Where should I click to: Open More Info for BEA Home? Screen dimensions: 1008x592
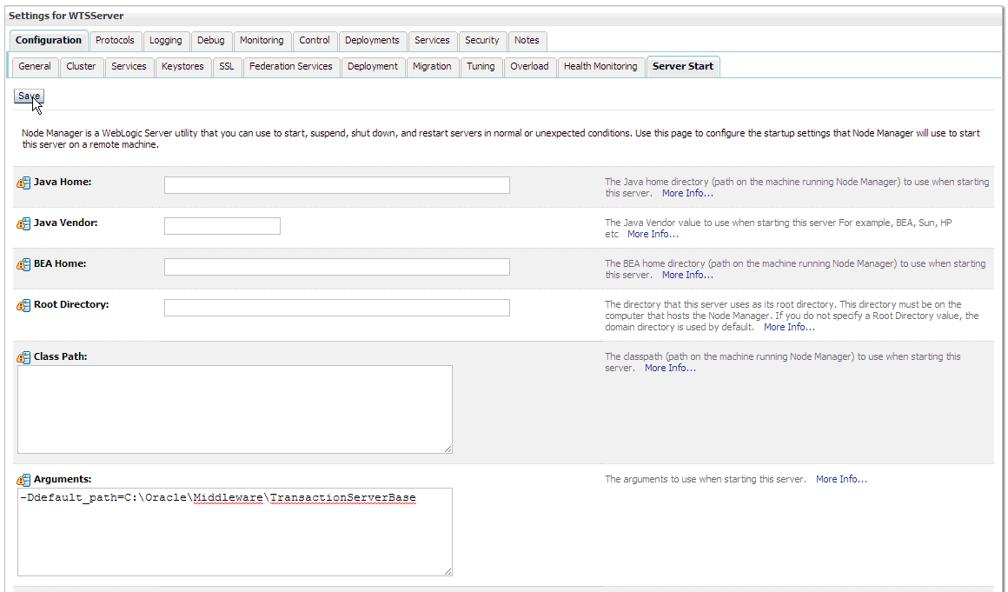tap(688, 275)
